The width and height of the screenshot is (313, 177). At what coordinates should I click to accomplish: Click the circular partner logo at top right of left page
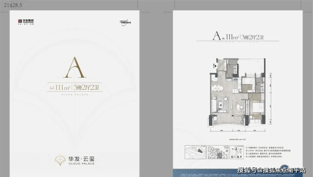coord(124,22)
